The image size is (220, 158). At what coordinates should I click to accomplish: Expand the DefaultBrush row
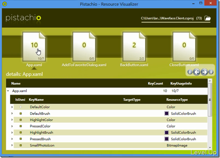(12, 114)
